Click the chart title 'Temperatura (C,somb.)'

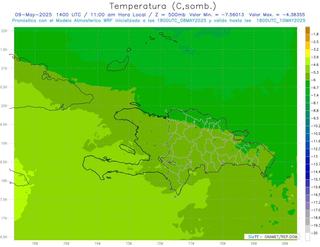click(163, 6)
